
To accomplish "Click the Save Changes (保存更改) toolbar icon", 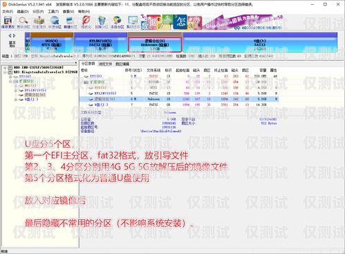I will 8,22.
